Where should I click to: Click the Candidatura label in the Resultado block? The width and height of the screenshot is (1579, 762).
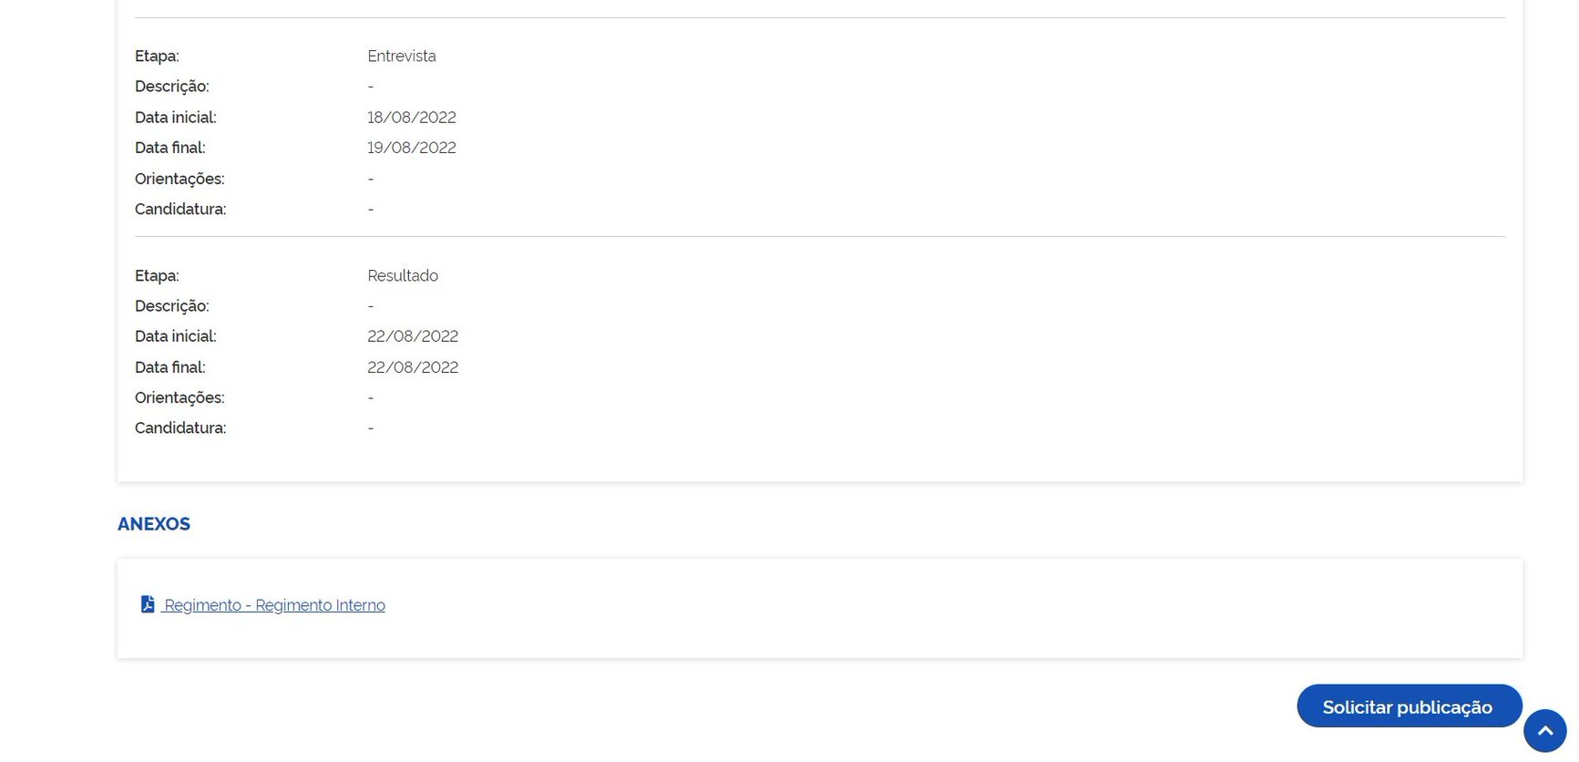[x=180, y=428]
